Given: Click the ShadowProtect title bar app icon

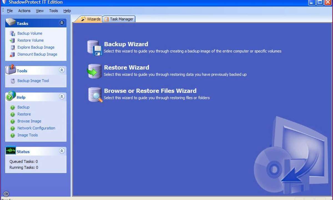Looking at the screenshot, I should (4, 2).
